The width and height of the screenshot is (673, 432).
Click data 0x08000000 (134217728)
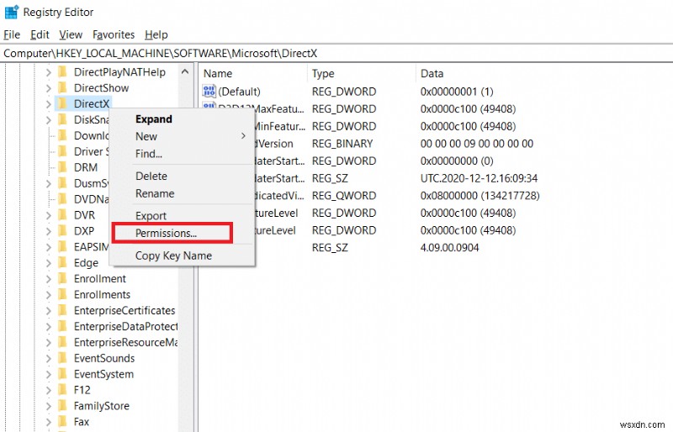tap(480, 195)
